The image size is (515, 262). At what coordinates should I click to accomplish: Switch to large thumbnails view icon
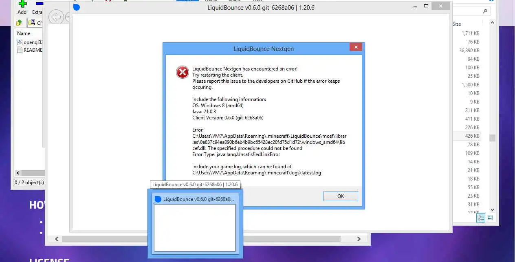pyautogui.click(x=490, y=218)
